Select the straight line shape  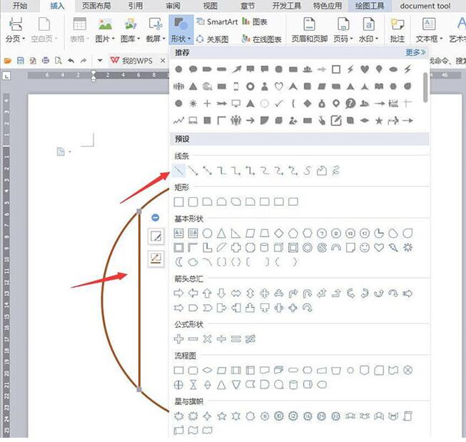(178, 171)
